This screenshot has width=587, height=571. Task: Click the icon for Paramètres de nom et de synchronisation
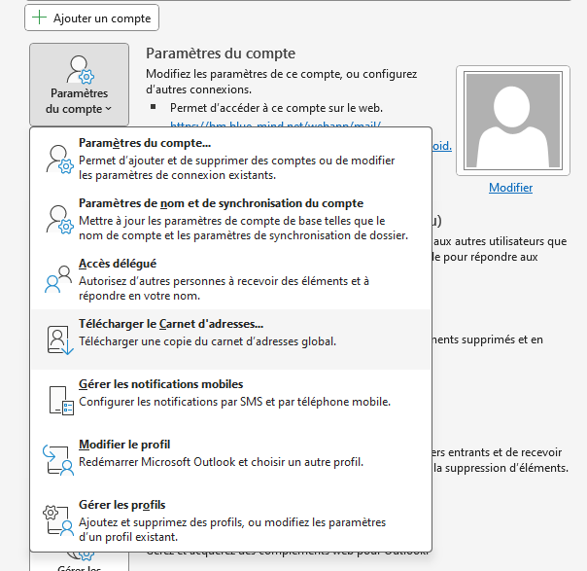[x=59, y=219]
